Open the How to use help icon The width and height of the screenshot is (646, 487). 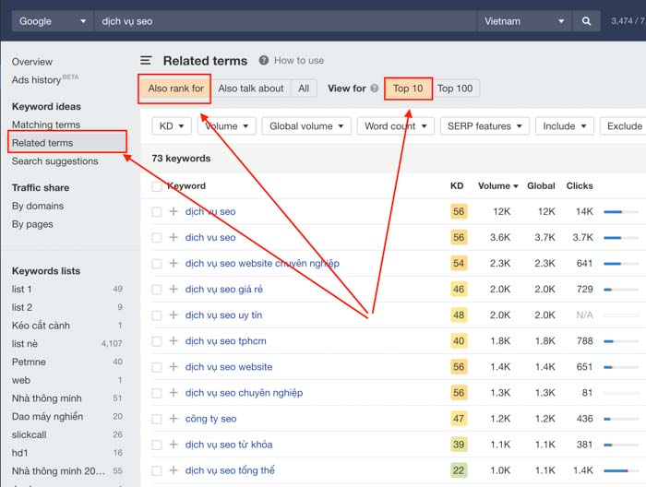[x=264, y=61]
